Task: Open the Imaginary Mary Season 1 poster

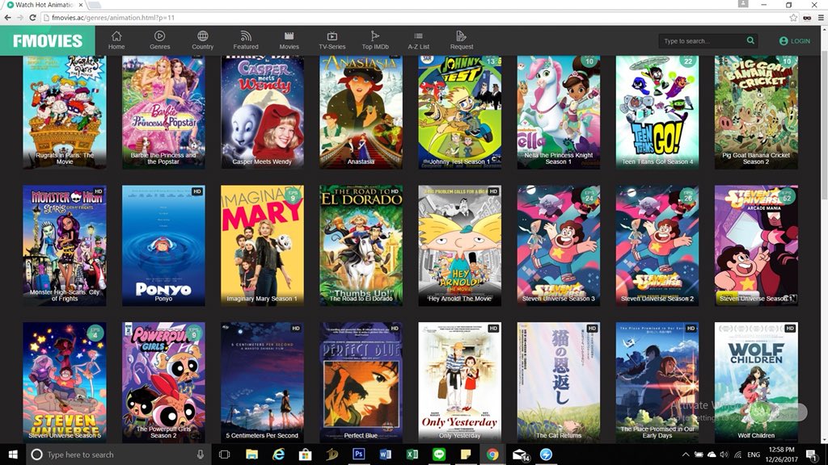Action: 262,245
